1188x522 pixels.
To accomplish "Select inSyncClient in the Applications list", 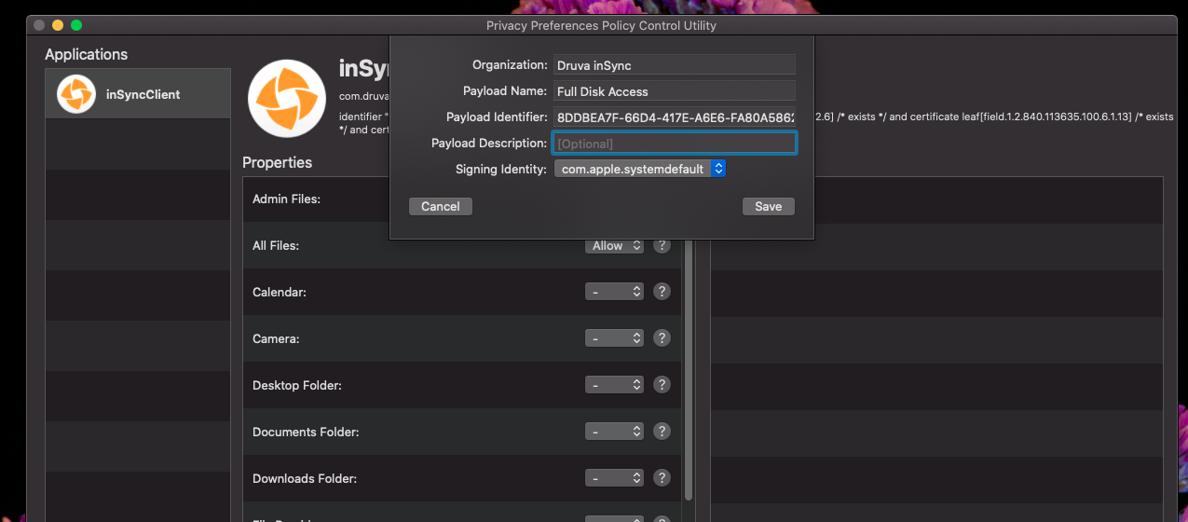I will [138, 94].
